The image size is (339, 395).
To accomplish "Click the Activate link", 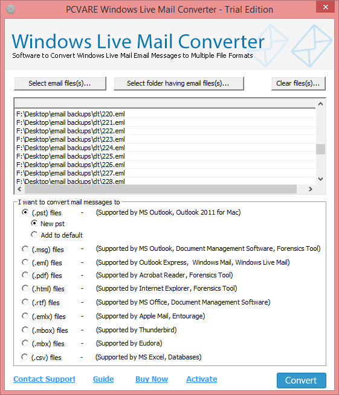I will 201,379.
